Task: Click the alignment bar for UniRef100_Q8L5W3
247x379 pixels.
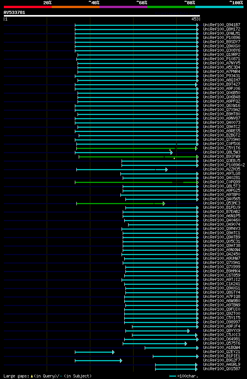Action: 124,152
